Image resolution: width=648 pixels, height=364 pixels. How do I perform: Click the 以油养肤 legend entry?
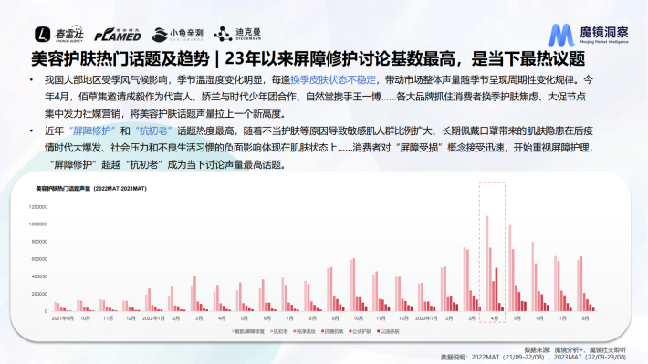(389, 331)
